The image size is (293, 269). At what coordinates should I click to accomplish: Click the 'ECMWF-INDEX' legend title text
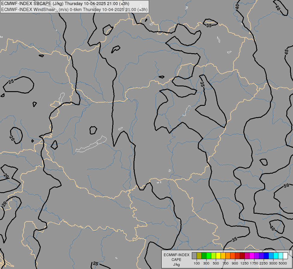click(x=176, y=255)
